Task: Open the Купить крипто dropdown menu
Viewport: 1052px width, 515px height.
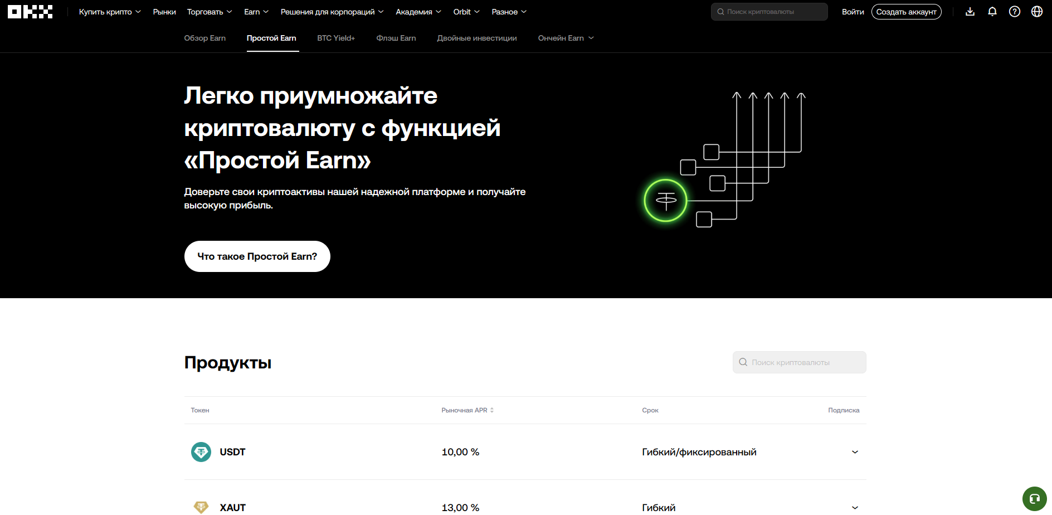Action: (x=110, y=12)
